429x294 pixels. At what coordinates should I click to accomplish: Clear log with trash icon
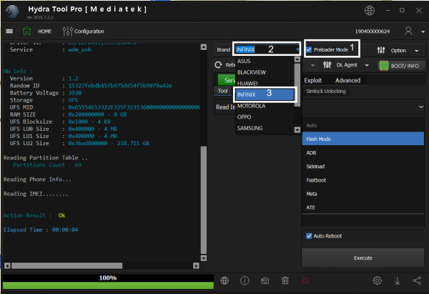tap(285, 280)
